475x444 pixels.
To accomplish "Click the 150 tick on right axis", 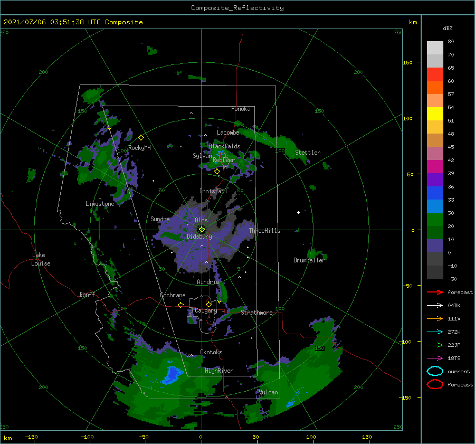I will tap(407, 62).
